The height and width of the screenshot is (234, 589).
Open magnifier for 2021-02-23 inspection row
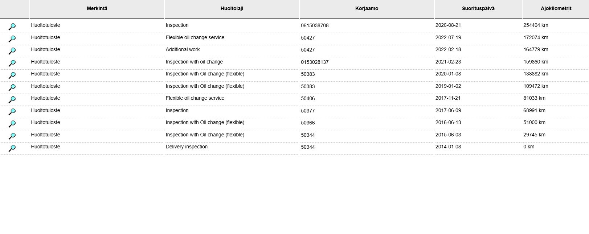point(12,63)
